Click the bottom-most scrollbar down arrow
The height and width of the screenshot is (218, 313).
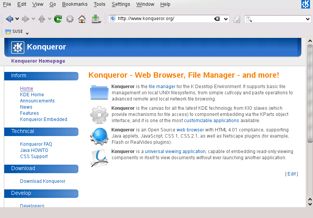(310, 204)
